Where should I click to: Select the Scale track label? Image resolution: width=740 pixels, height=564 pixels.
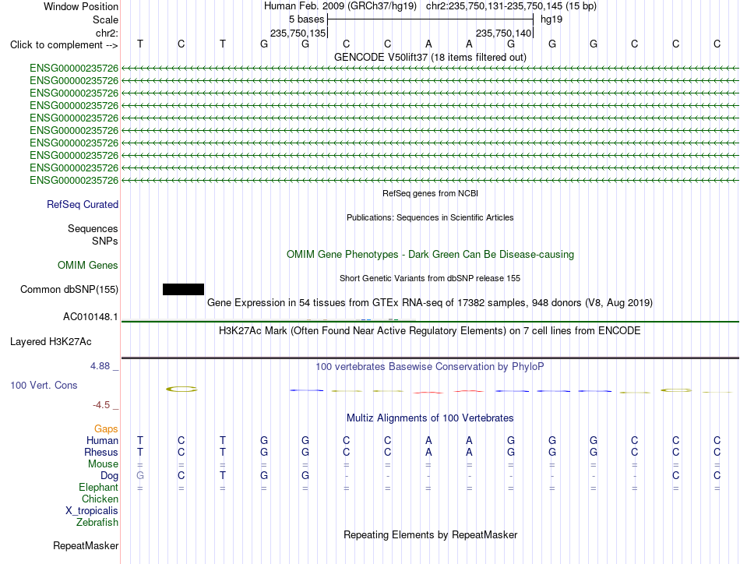coord(105,19)
